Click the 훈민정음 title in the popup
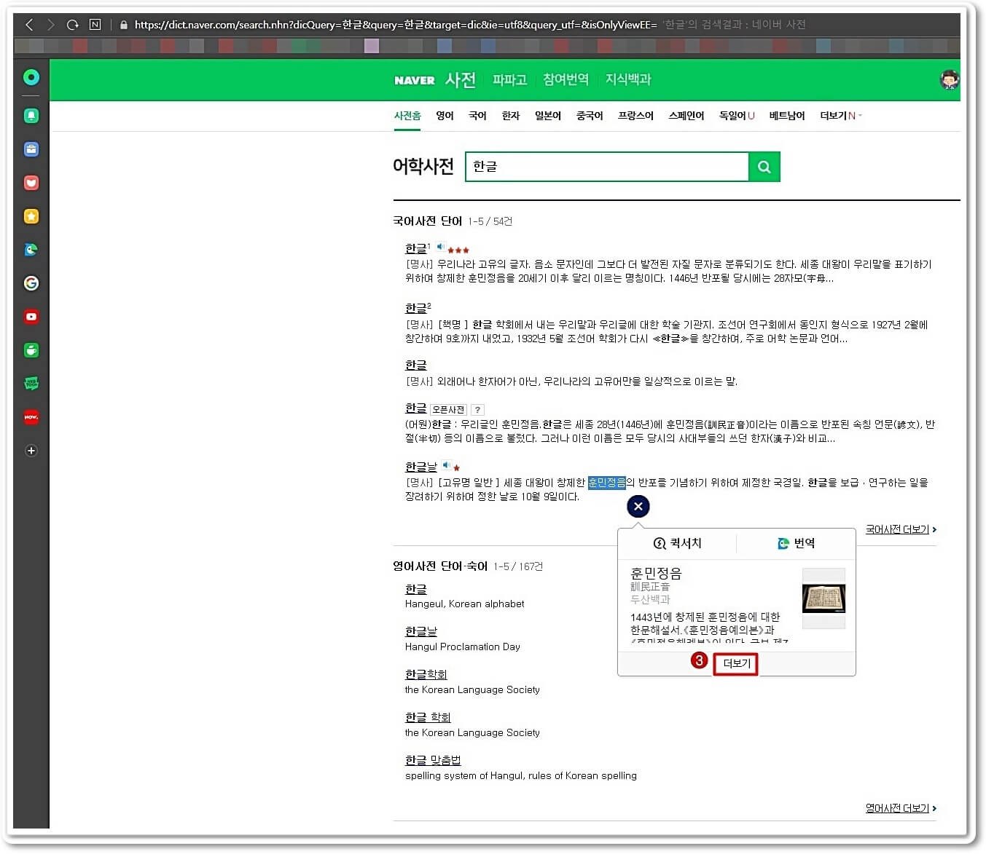 click(656, 574)
